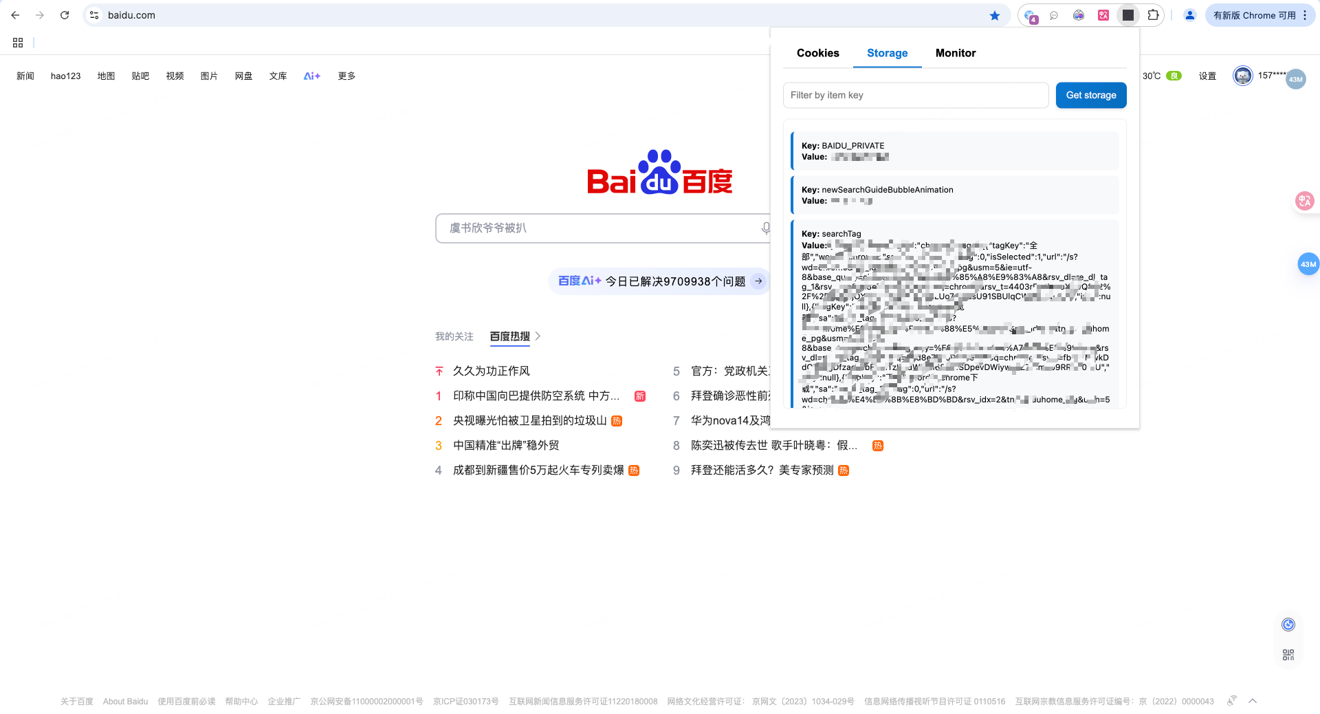Open the Extensions puzzle-piece menu
This screenshot has height=714, width=1320.
1153,15
